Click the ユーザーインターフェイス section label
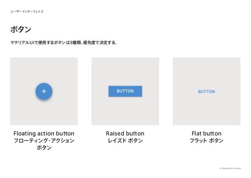 click(27, 11)
